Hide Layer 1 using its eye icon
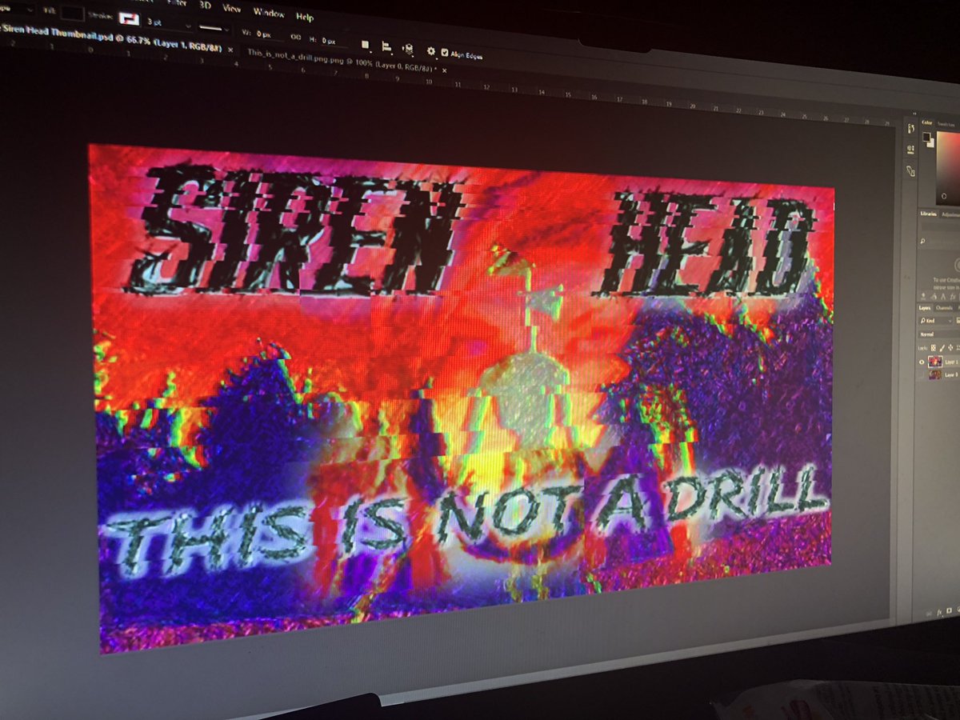 pyautogui.click(x=922, y=362)
